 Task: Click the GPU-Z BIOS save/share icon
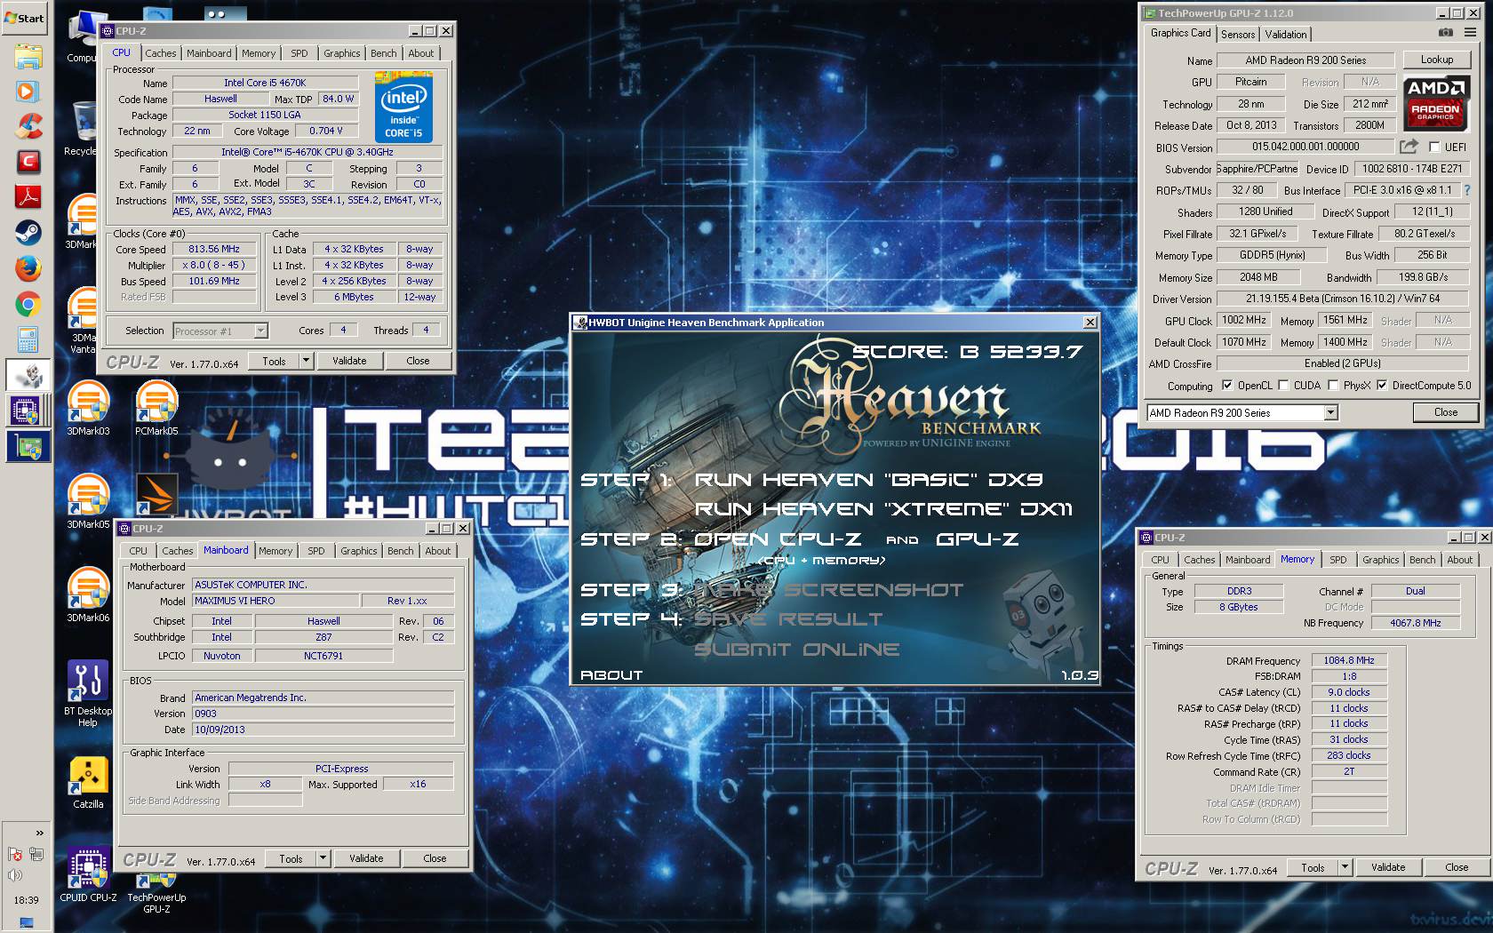(x=1409, y=147)
